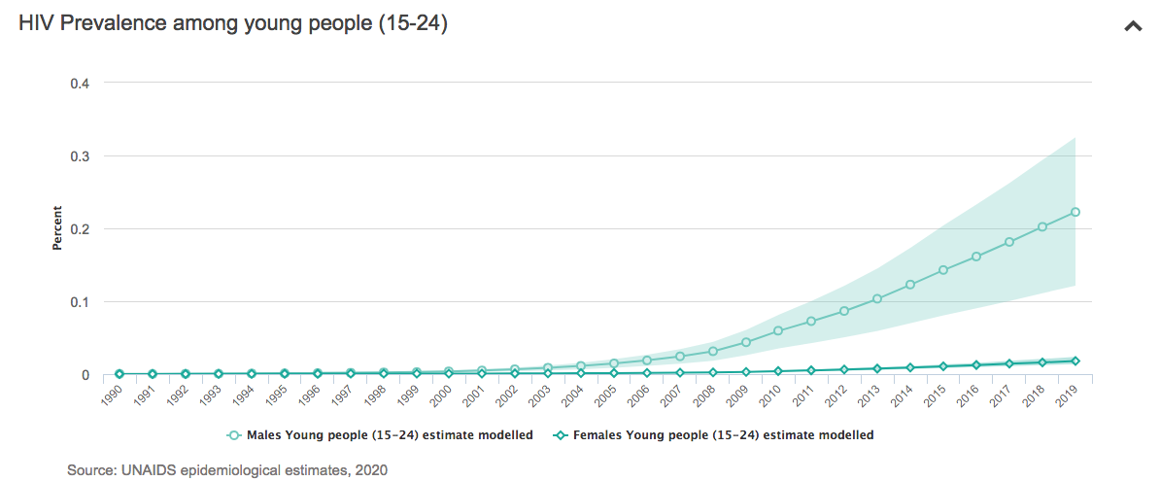The height and width of the screenshot is (481, 1160).
Task: Toggle Males Young people legend series
Action: (390, 435)
